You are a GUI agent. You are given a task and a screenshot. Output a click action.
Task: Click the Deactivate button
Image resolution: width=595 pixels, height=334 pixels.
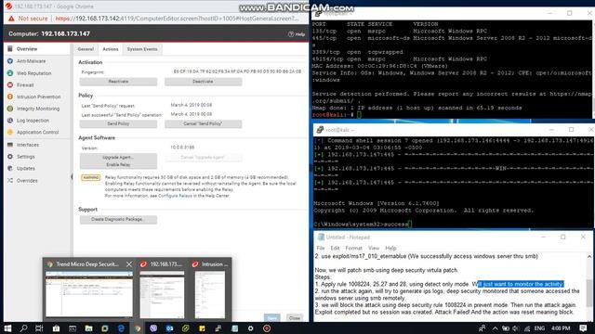pos(203,82)
